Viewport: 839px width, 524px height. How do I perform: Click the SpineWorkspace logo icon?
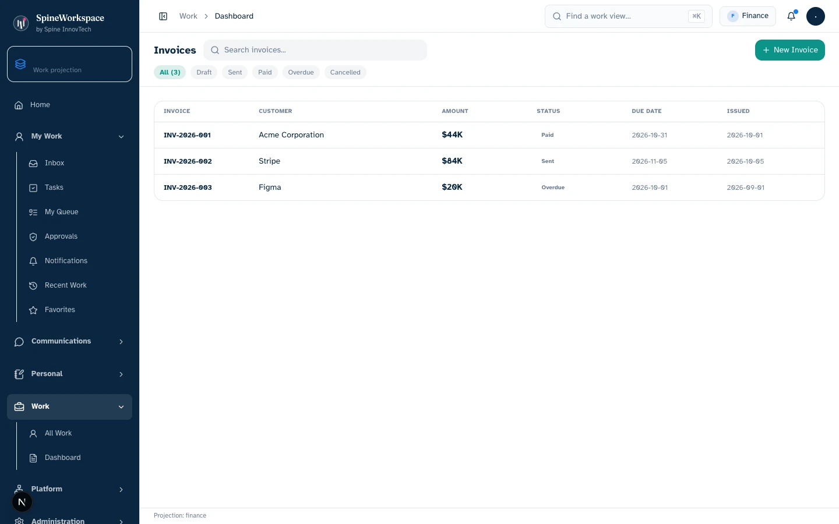(x=21, y=23)
